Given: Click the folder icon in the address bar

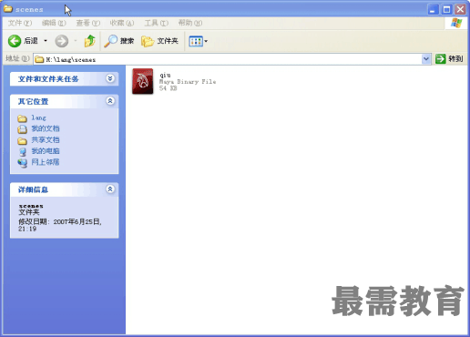Looking at the screenshot, I should [x=39, y=59].
